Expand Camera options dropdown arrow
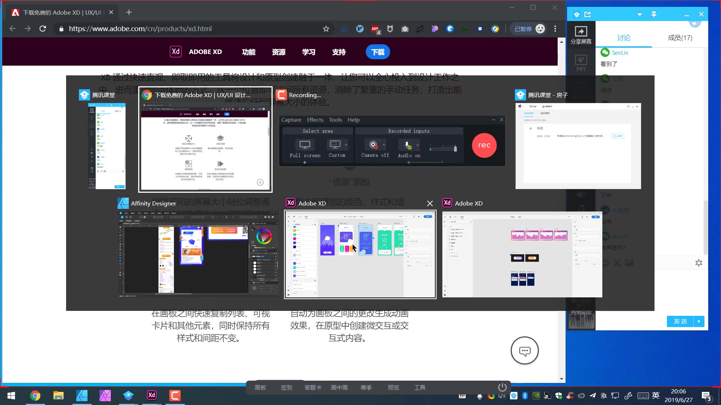The image size is (721, 405). click(x=384, y=145)
